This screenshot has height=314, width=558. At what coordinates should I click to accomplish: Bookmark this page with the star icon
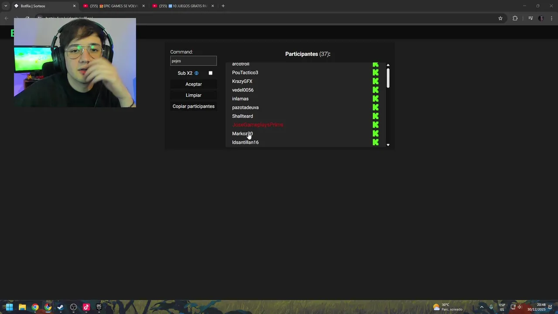pyautogui.click(x=500, y=18)
